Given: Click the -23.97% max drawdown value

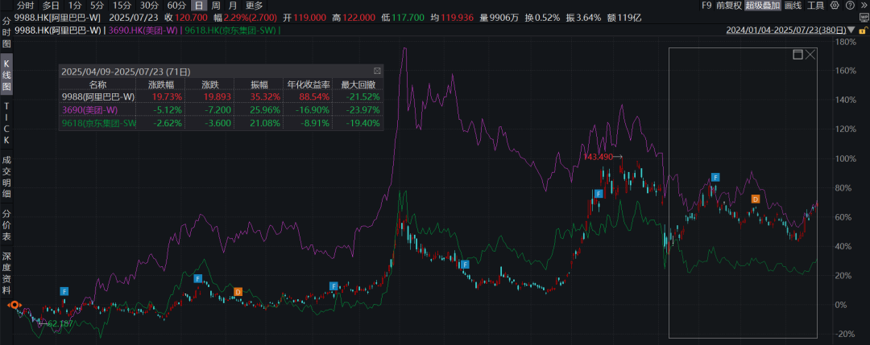Looking at the screenshot, I should point(362,110).
